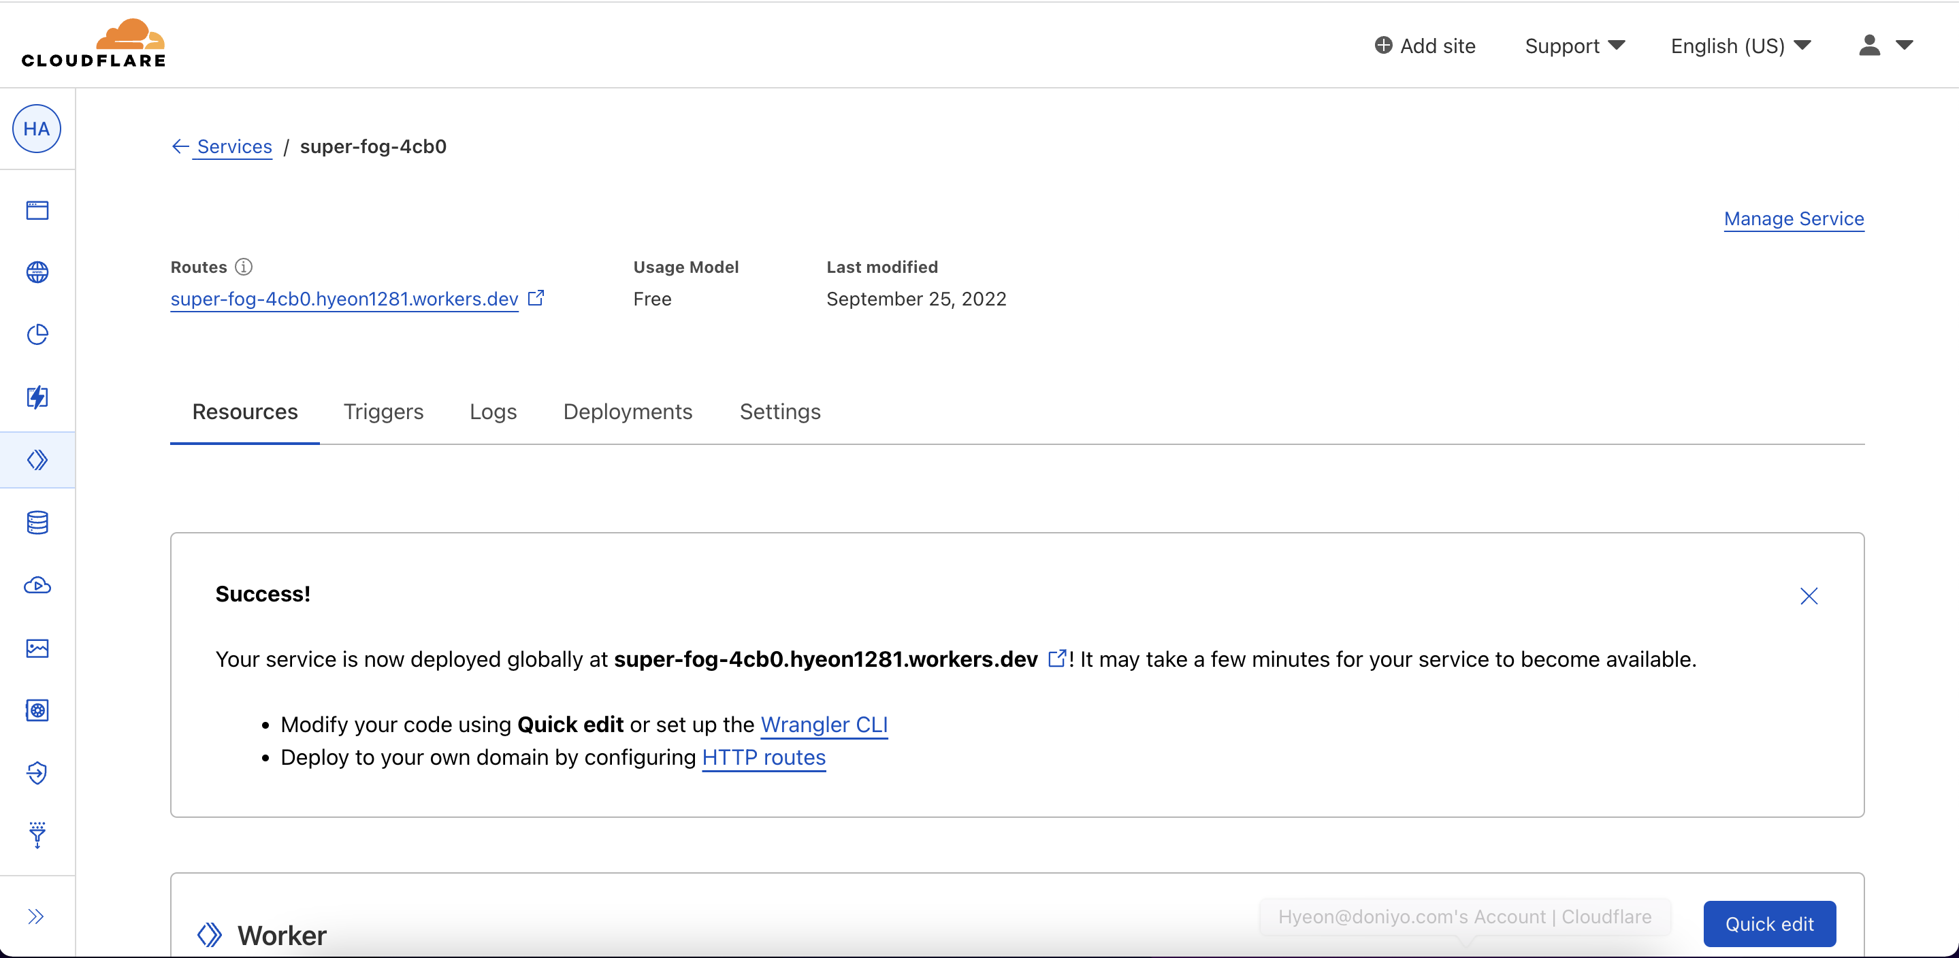Open the route link external icon

pyautogui.click(x=536, y=298)
